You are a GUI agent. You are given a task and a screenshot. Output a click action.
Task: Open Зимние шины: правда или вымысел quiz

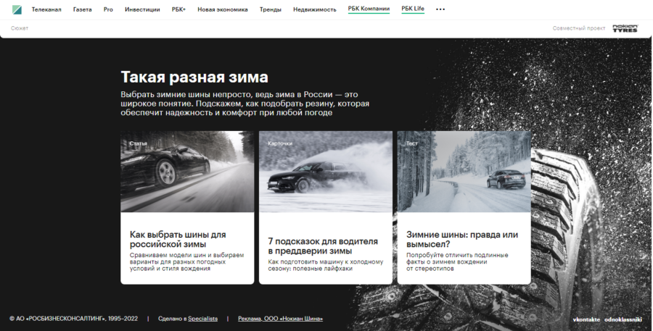[x=462, y=240]
